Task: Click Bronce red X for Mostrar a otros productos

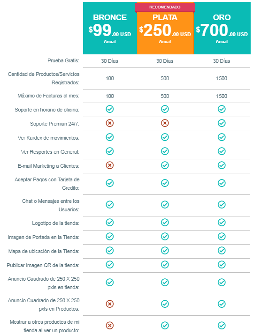Action: click(x=109, y=325)
